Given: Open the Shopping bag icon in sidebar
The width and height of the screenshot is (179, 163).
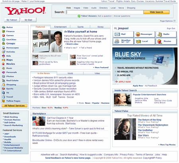Looking at the screenshot, I should [x=4, y=85].
